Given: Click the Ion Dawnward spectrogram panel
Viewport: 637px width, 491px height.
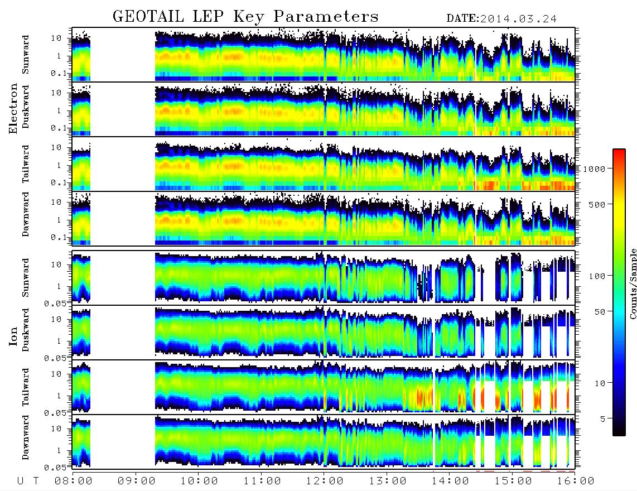Looking at the screenshot, I should 324,442.
